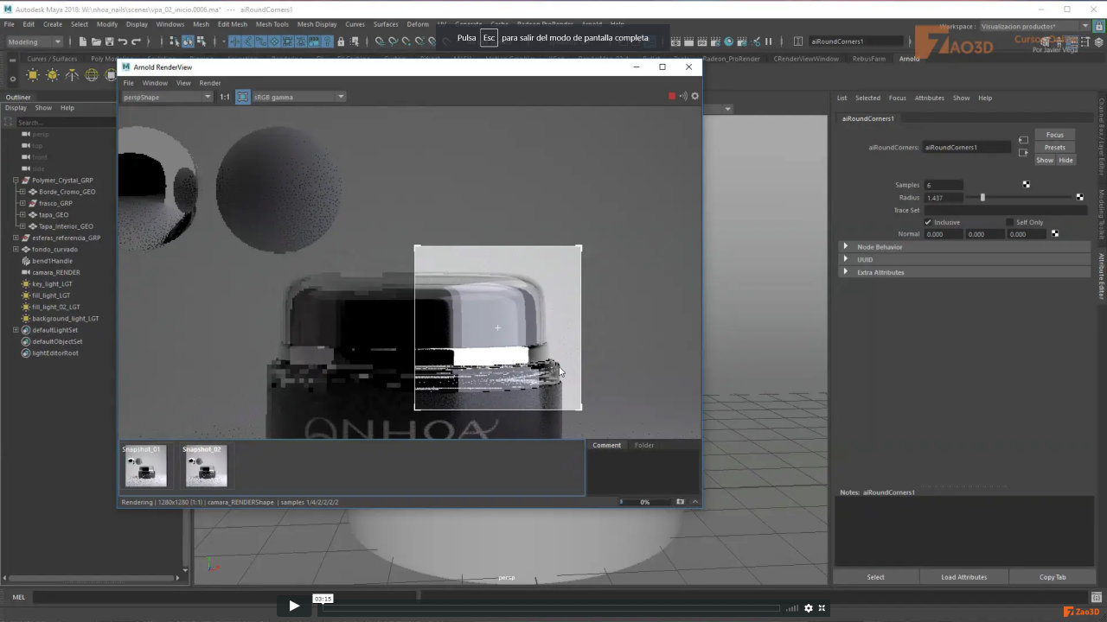Click the video progress bar
The image size is (1107, 622).
tap(552, 608)
